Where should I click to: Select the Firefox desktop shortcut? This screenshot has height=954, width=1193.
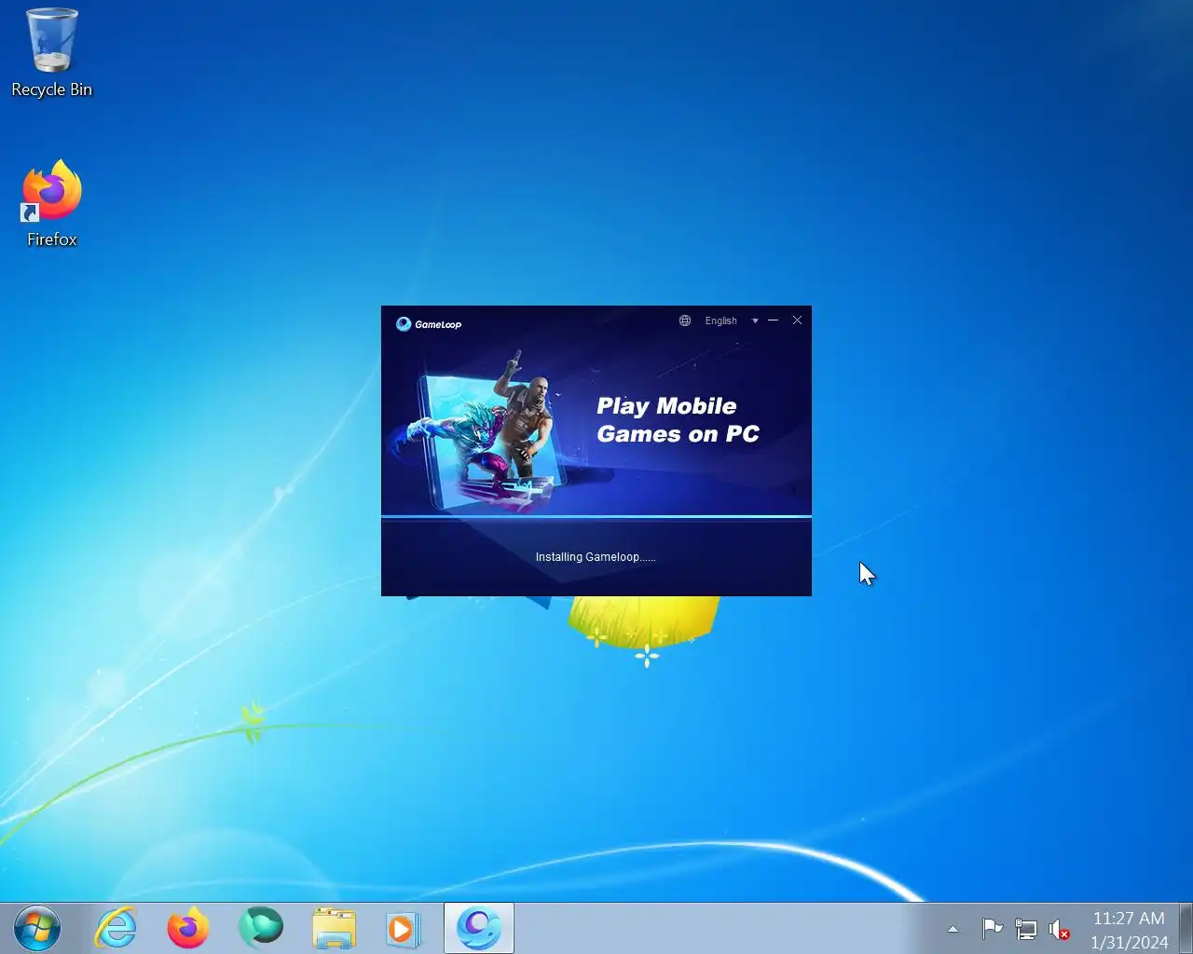(52, 204)
